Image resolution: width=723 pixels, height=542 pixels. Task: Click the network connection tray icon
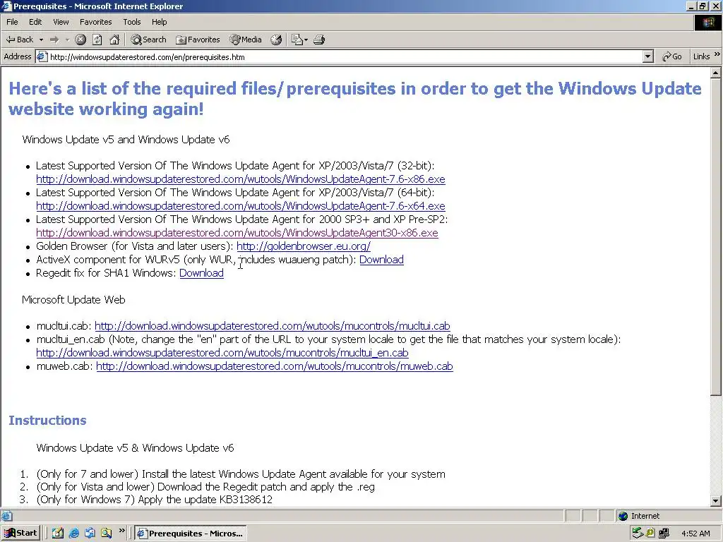coord(664,534)
